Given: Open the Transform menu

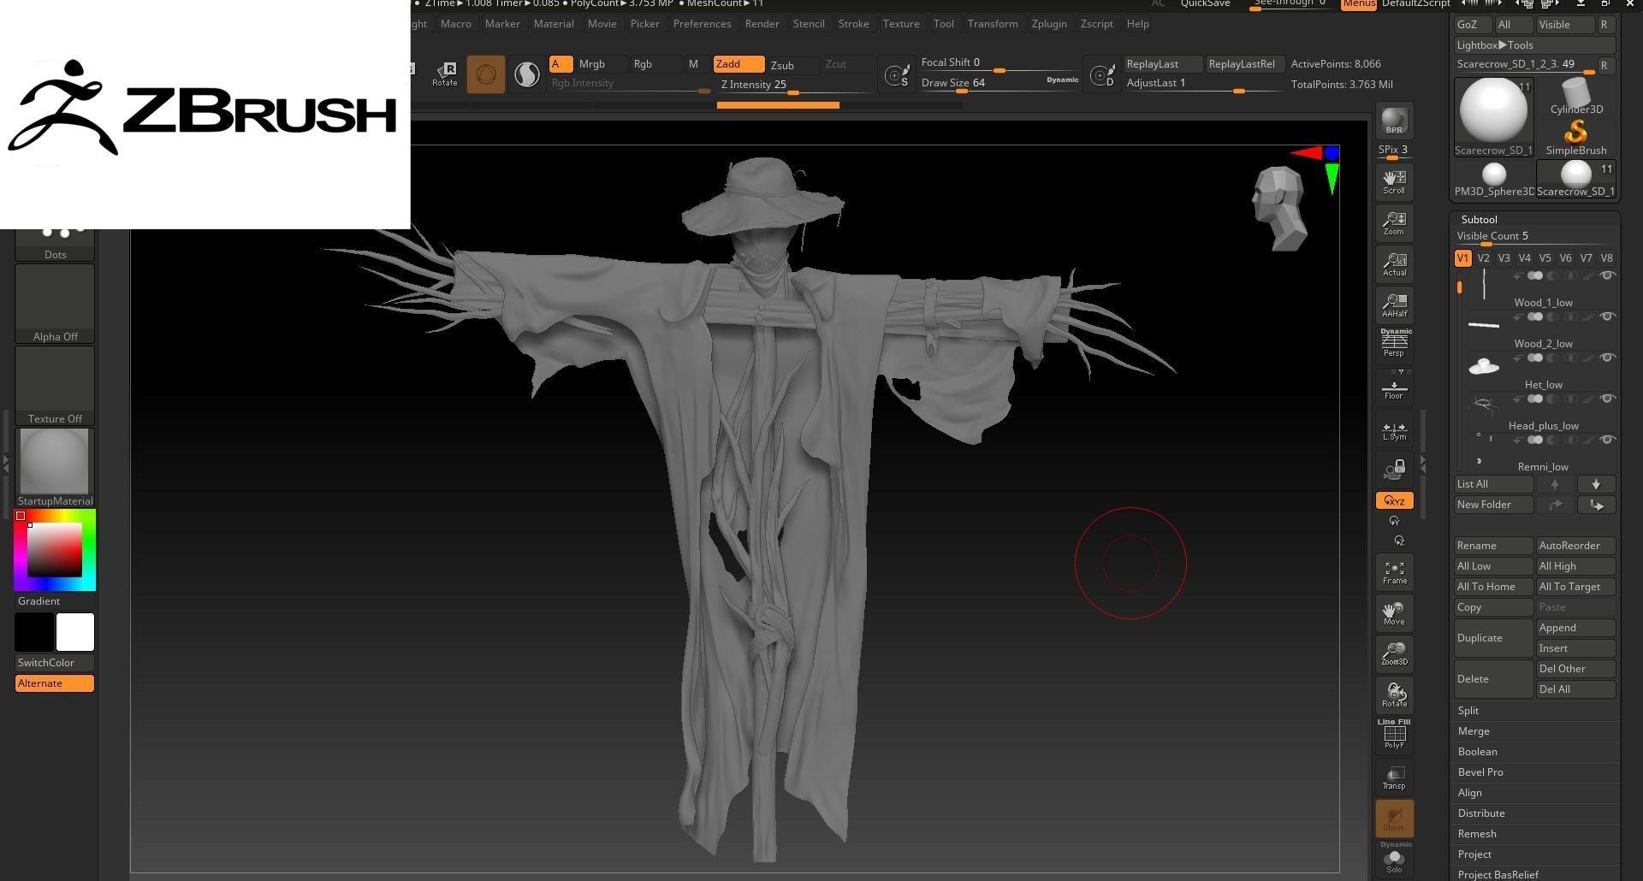Looking at the screenshot, I should click(x=993, y=24).
